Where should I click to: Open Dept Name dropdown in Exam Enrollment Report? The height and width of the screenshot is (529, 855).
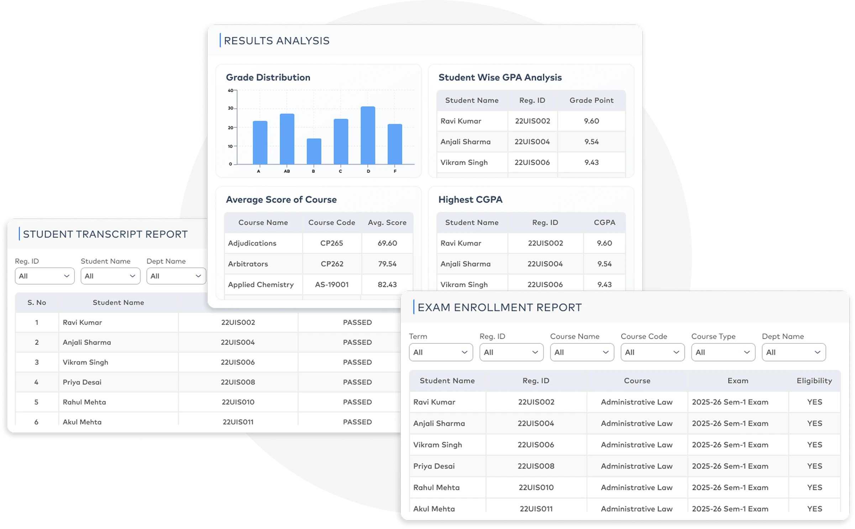793,352
